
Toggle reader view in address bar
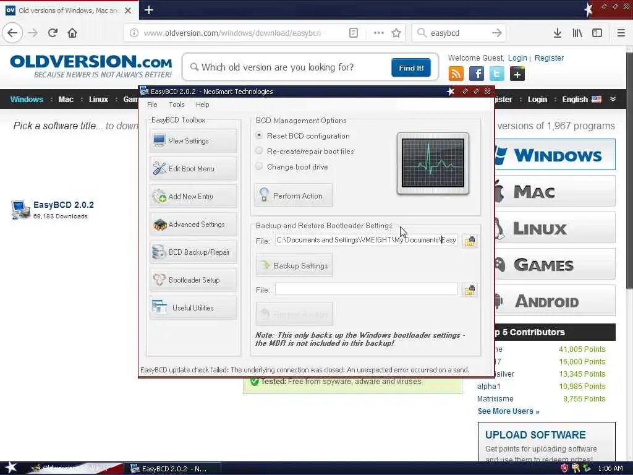point(353,33)
